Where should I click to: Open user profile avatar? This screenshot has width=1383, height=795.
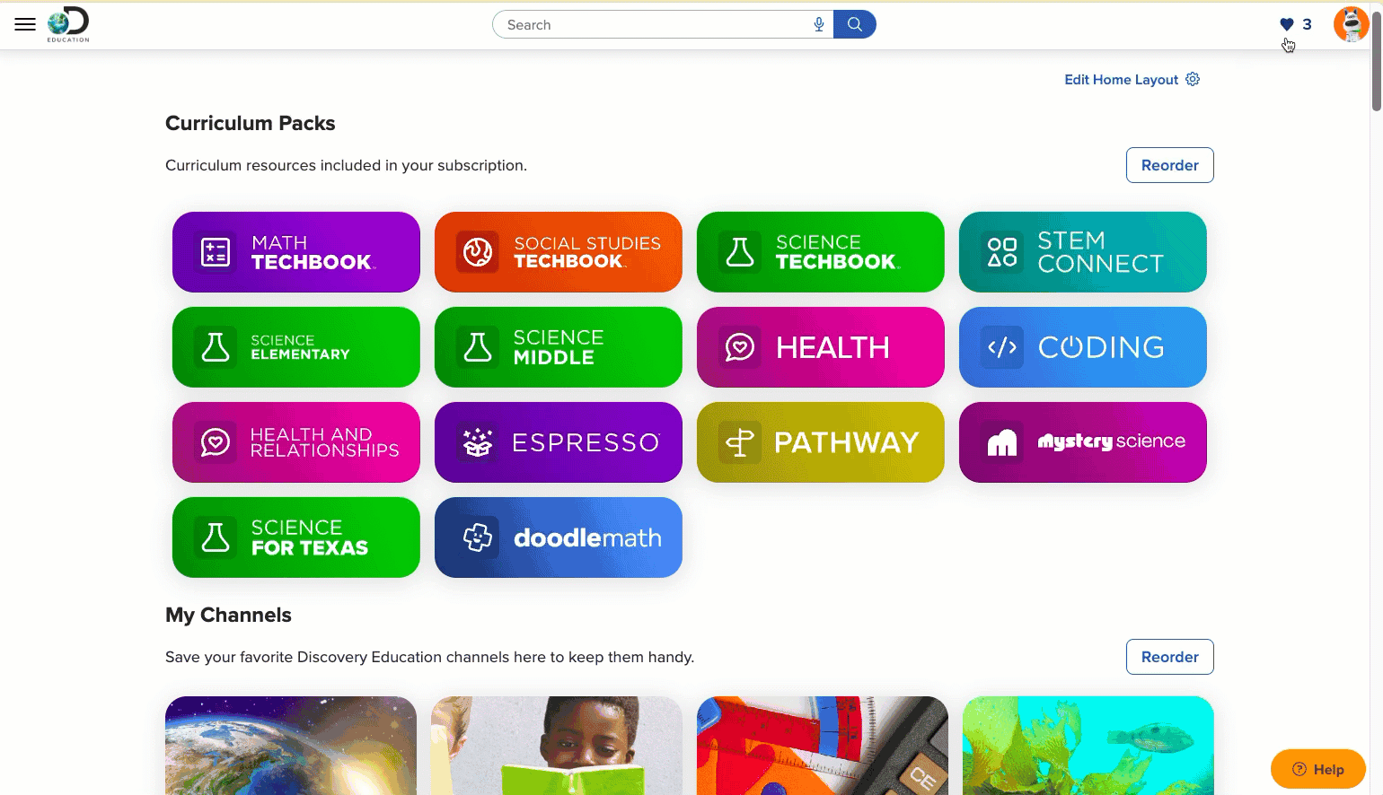[1352, 24]
